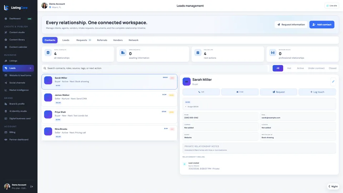Select the All filter
Screen dimensions: 343x193
pyautogui.click(x=278, y=68)
